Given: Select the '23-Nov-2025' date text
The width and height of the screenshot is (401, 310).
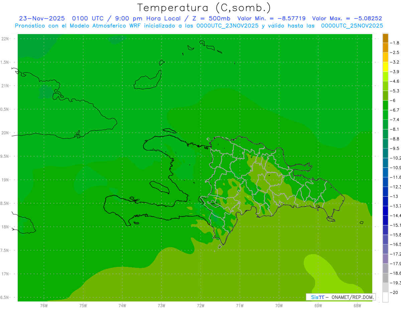Looking at the screenshot, I should point(42,18).
